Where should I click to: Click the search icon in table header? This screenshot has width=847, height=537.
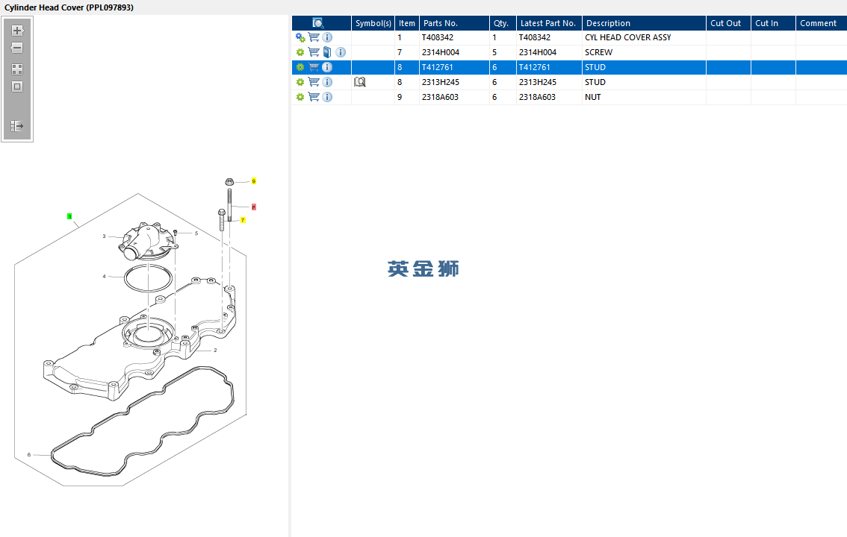point(318,23)
